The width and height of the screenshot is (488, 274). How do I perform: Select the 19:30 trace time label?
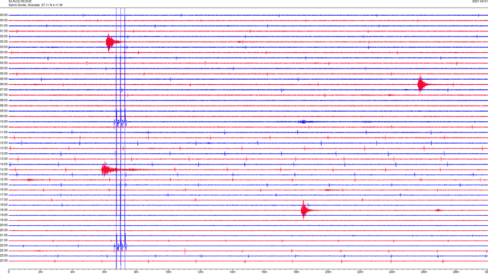tap(4, 220)
